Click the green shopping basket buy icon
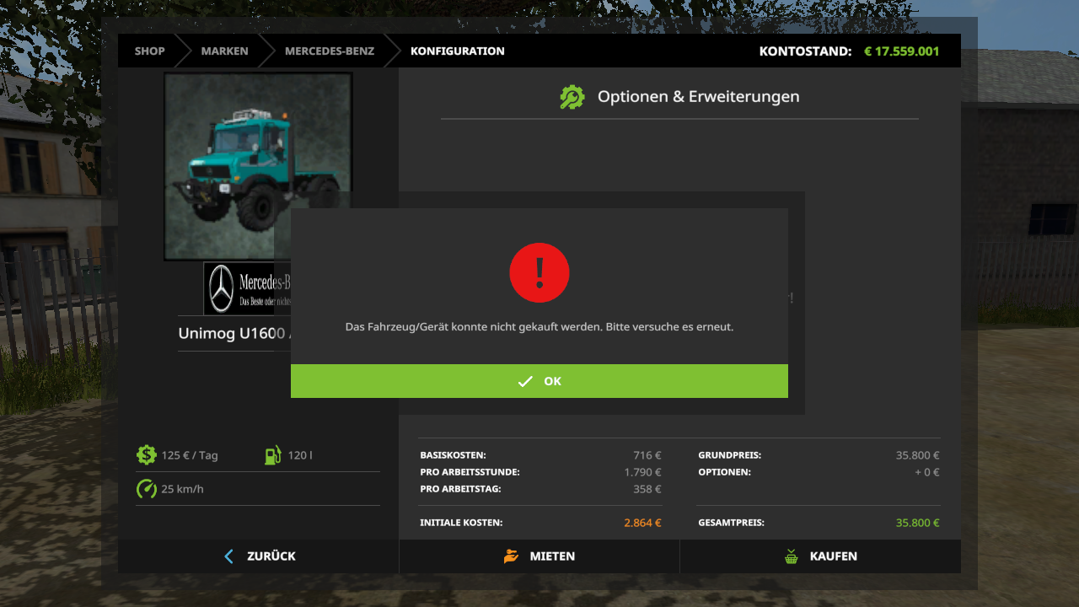Screen dimensions: 1079x607 tap(791, 556)
